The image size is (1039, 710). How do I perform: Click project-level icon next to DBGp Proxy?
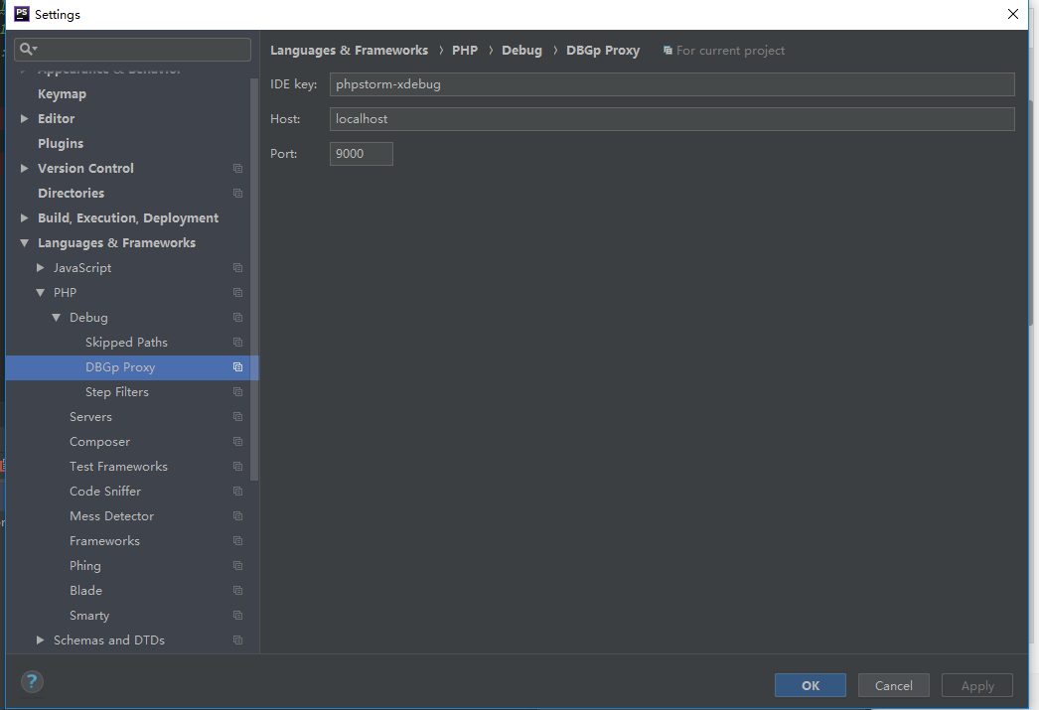[237, 367]
